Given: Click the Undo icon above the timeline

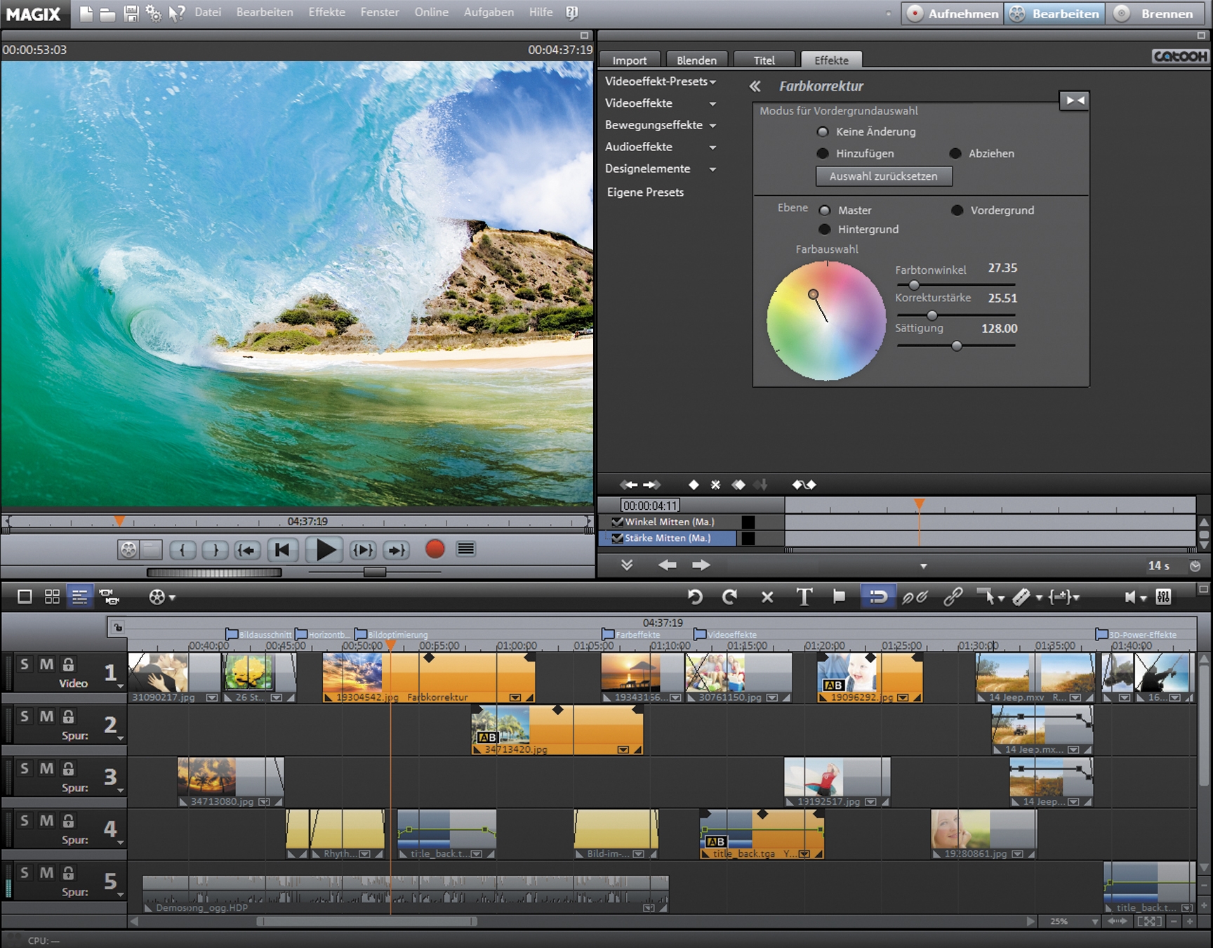Looking at the screenshot, I should tap(696, 597).
